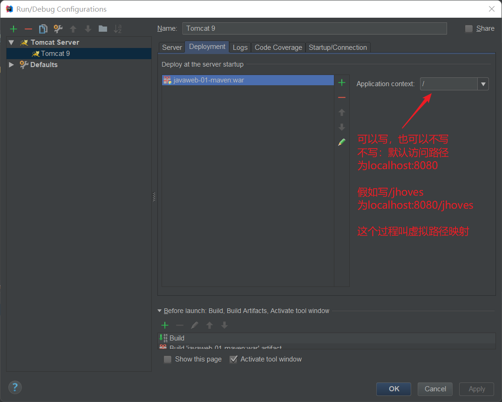
Task: Click the Apply button
Action: tap(477, 389)
